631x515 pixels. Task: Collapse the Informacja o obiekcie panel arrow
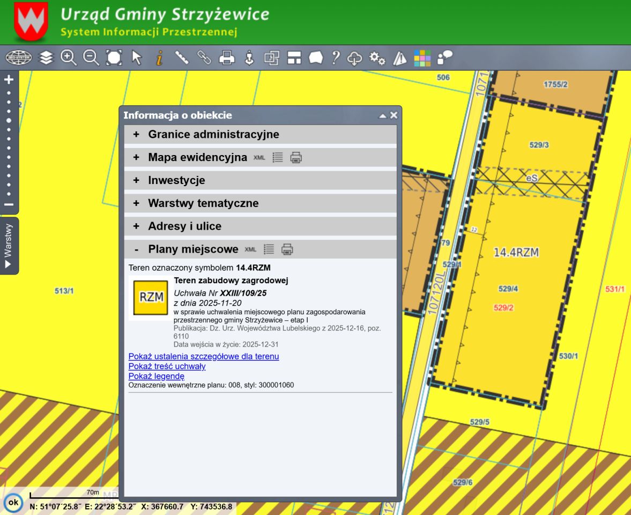tap(383, 115)
